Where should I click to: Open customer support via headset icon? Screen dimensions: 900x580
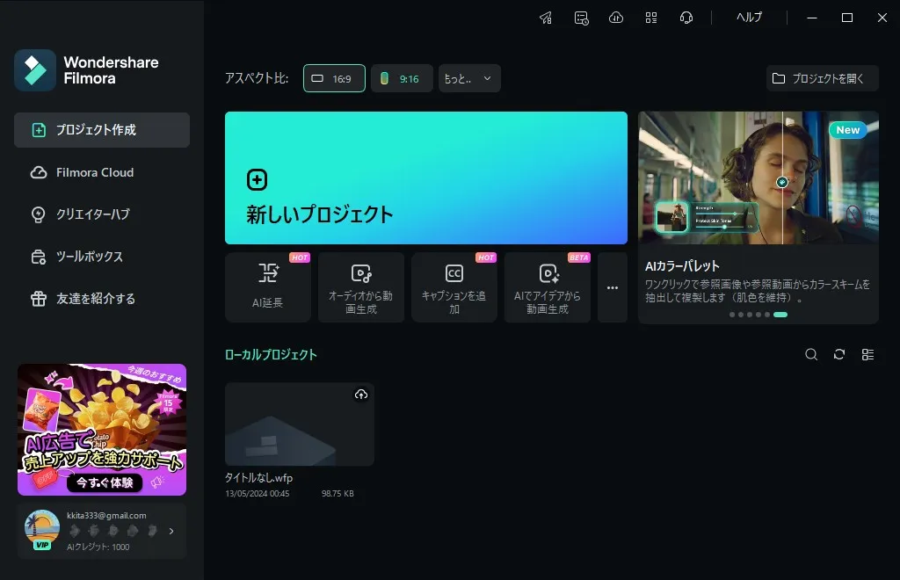click(686, 17)
